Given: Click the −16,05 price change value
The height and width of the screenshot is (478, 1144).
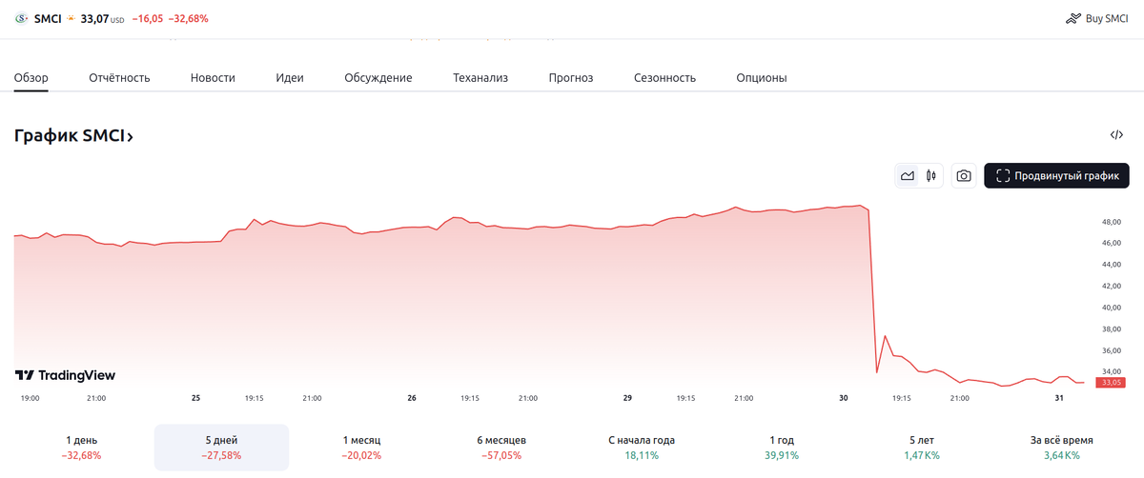Looking at the screenshot, I should 148,18.
